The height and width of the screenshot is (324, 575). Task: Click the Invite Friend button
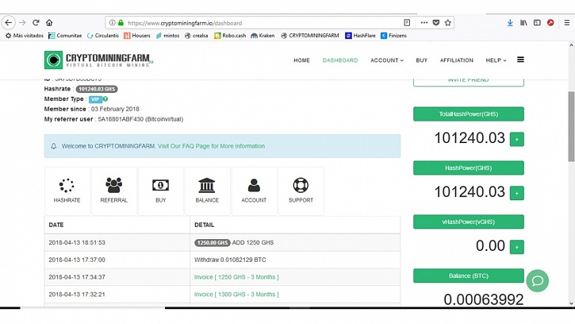click(x=468, y=79)
